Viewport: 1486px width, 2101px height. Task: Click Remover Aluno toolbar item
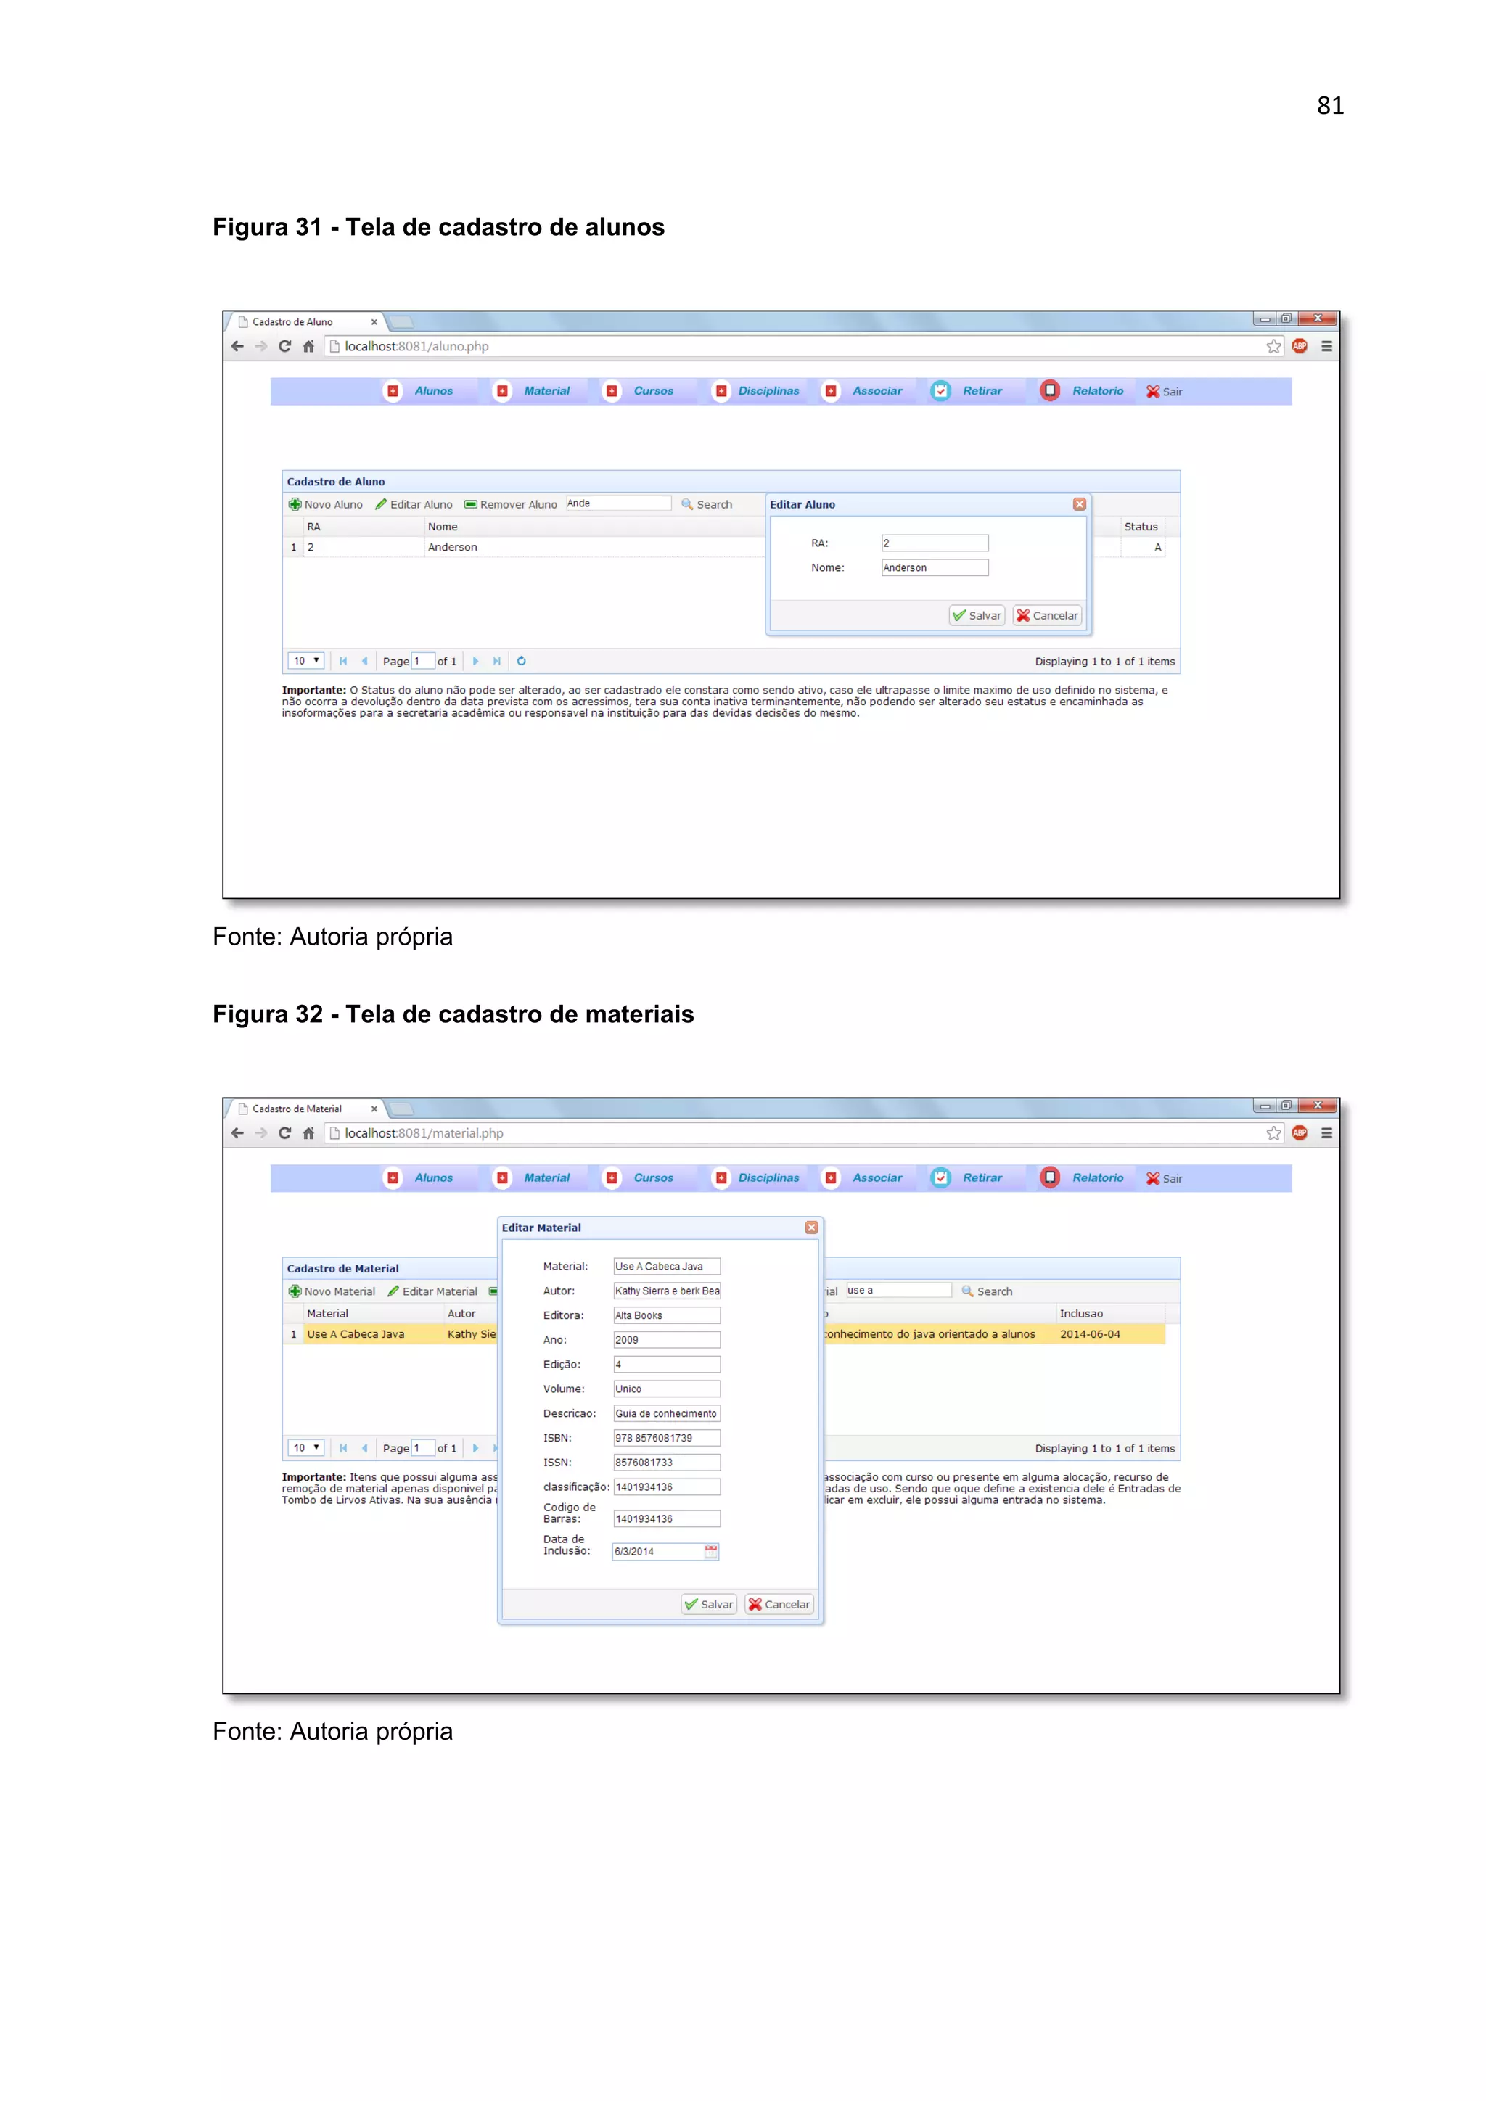(x=509, y=504)
